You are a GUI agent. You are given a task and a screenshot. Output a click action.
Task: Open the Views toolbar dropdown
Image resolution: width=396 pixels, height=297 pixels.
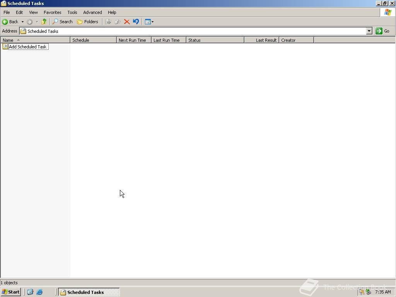click(149, 22)
